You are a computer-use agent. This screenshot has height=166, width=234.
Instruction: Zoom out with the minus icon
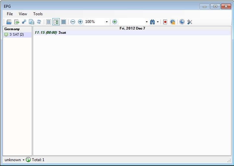(x=73, y=22)
